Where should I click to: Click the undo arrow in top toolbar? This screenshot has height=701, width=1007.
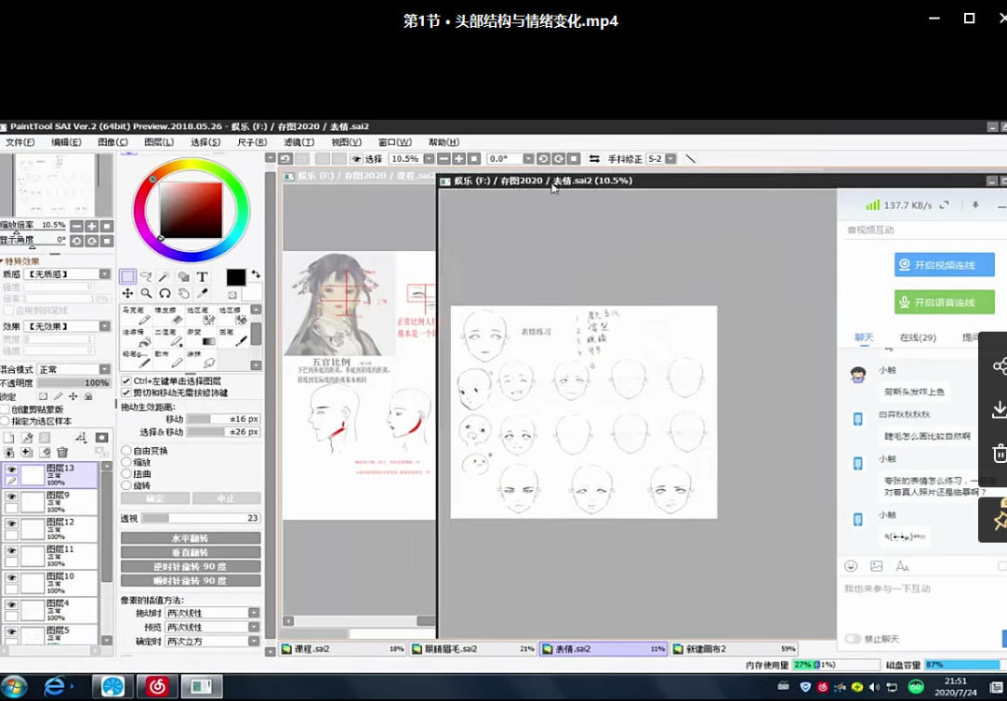click(285, 159)
